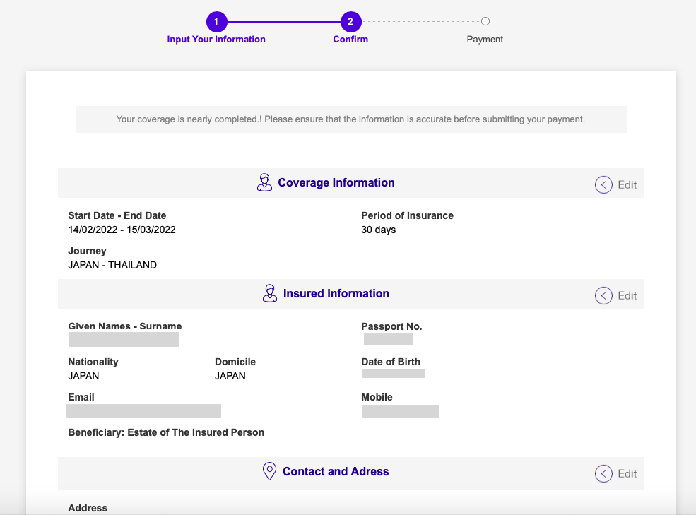Click back-arrow circle beside Insured Information Edit
The height and width of the screenshot is (515, 696).
click(603, 296)
